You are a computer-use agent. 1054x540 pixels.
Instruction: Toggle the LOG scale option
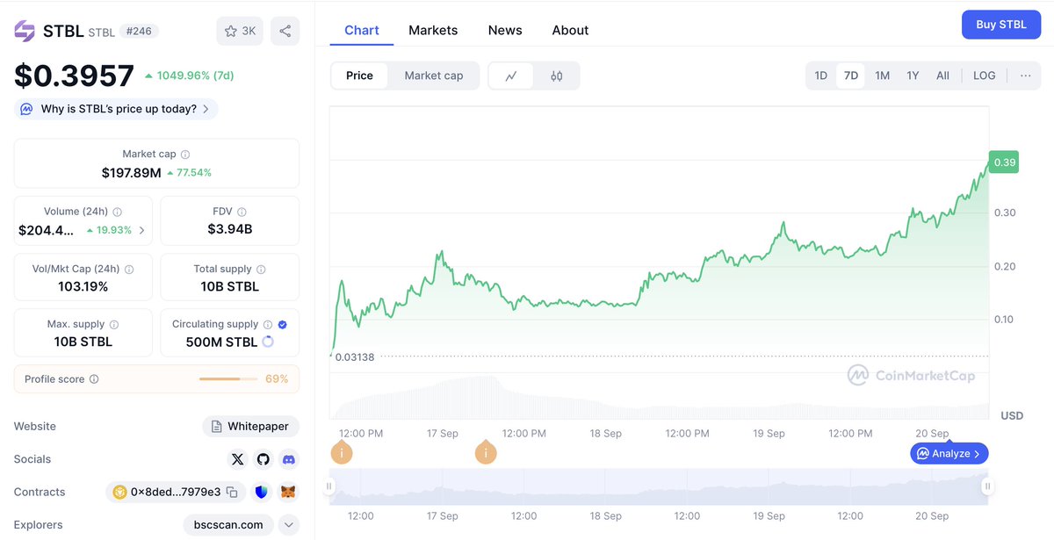(x=985, y=76)
